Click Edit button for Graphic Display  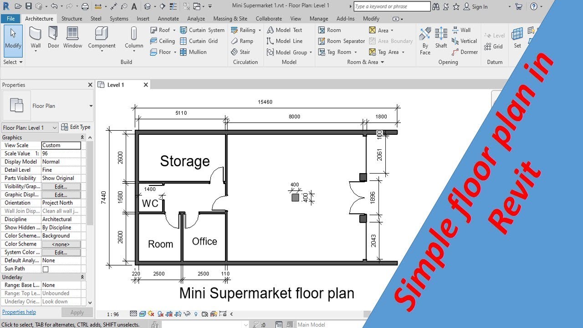click(x=61, y=195)
